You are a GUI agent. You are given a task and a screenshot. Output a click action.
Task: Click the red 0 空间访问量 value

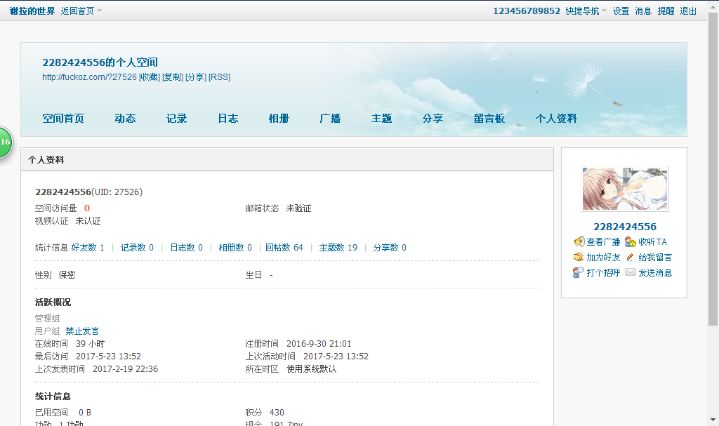coord(86,208)
